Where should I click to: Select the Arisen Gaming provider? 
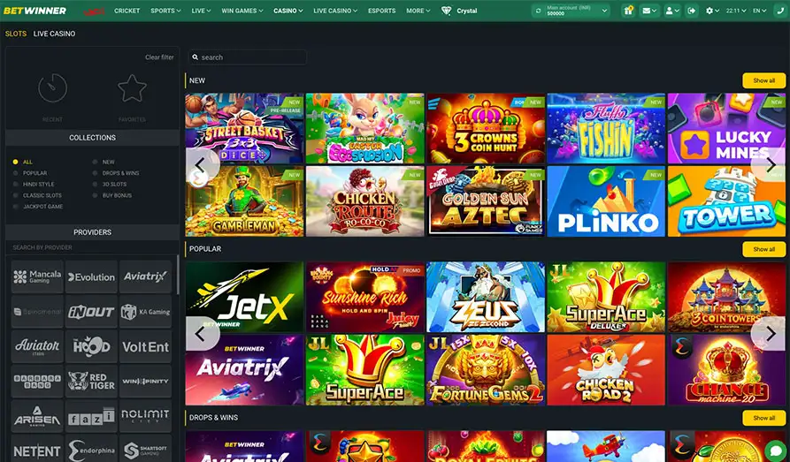[x=37, y=416]
